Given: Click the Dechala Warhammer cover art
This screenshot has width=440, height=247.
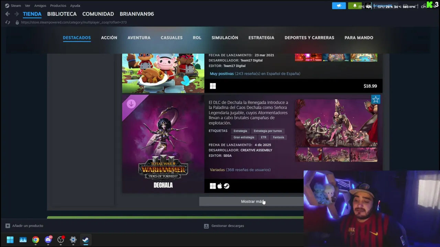Looking at the screenshot, I should (x=163, y=144).
